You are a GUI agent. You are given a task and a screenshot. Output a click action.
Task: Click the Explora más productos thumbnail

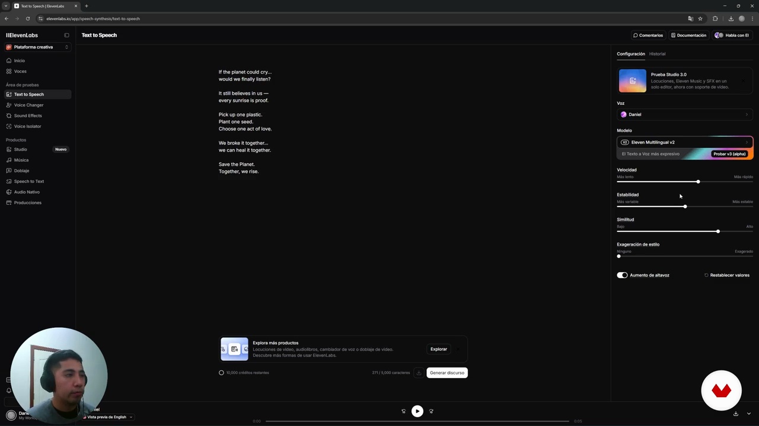click(235, 349)
